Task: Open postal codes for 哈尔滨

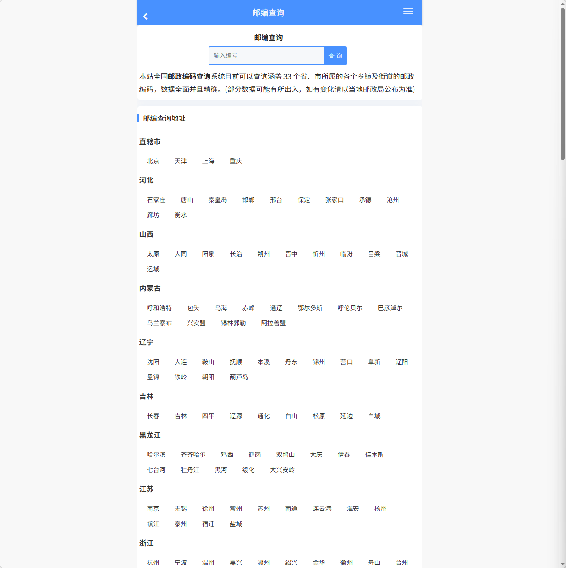Action: (x=156, y=455)
